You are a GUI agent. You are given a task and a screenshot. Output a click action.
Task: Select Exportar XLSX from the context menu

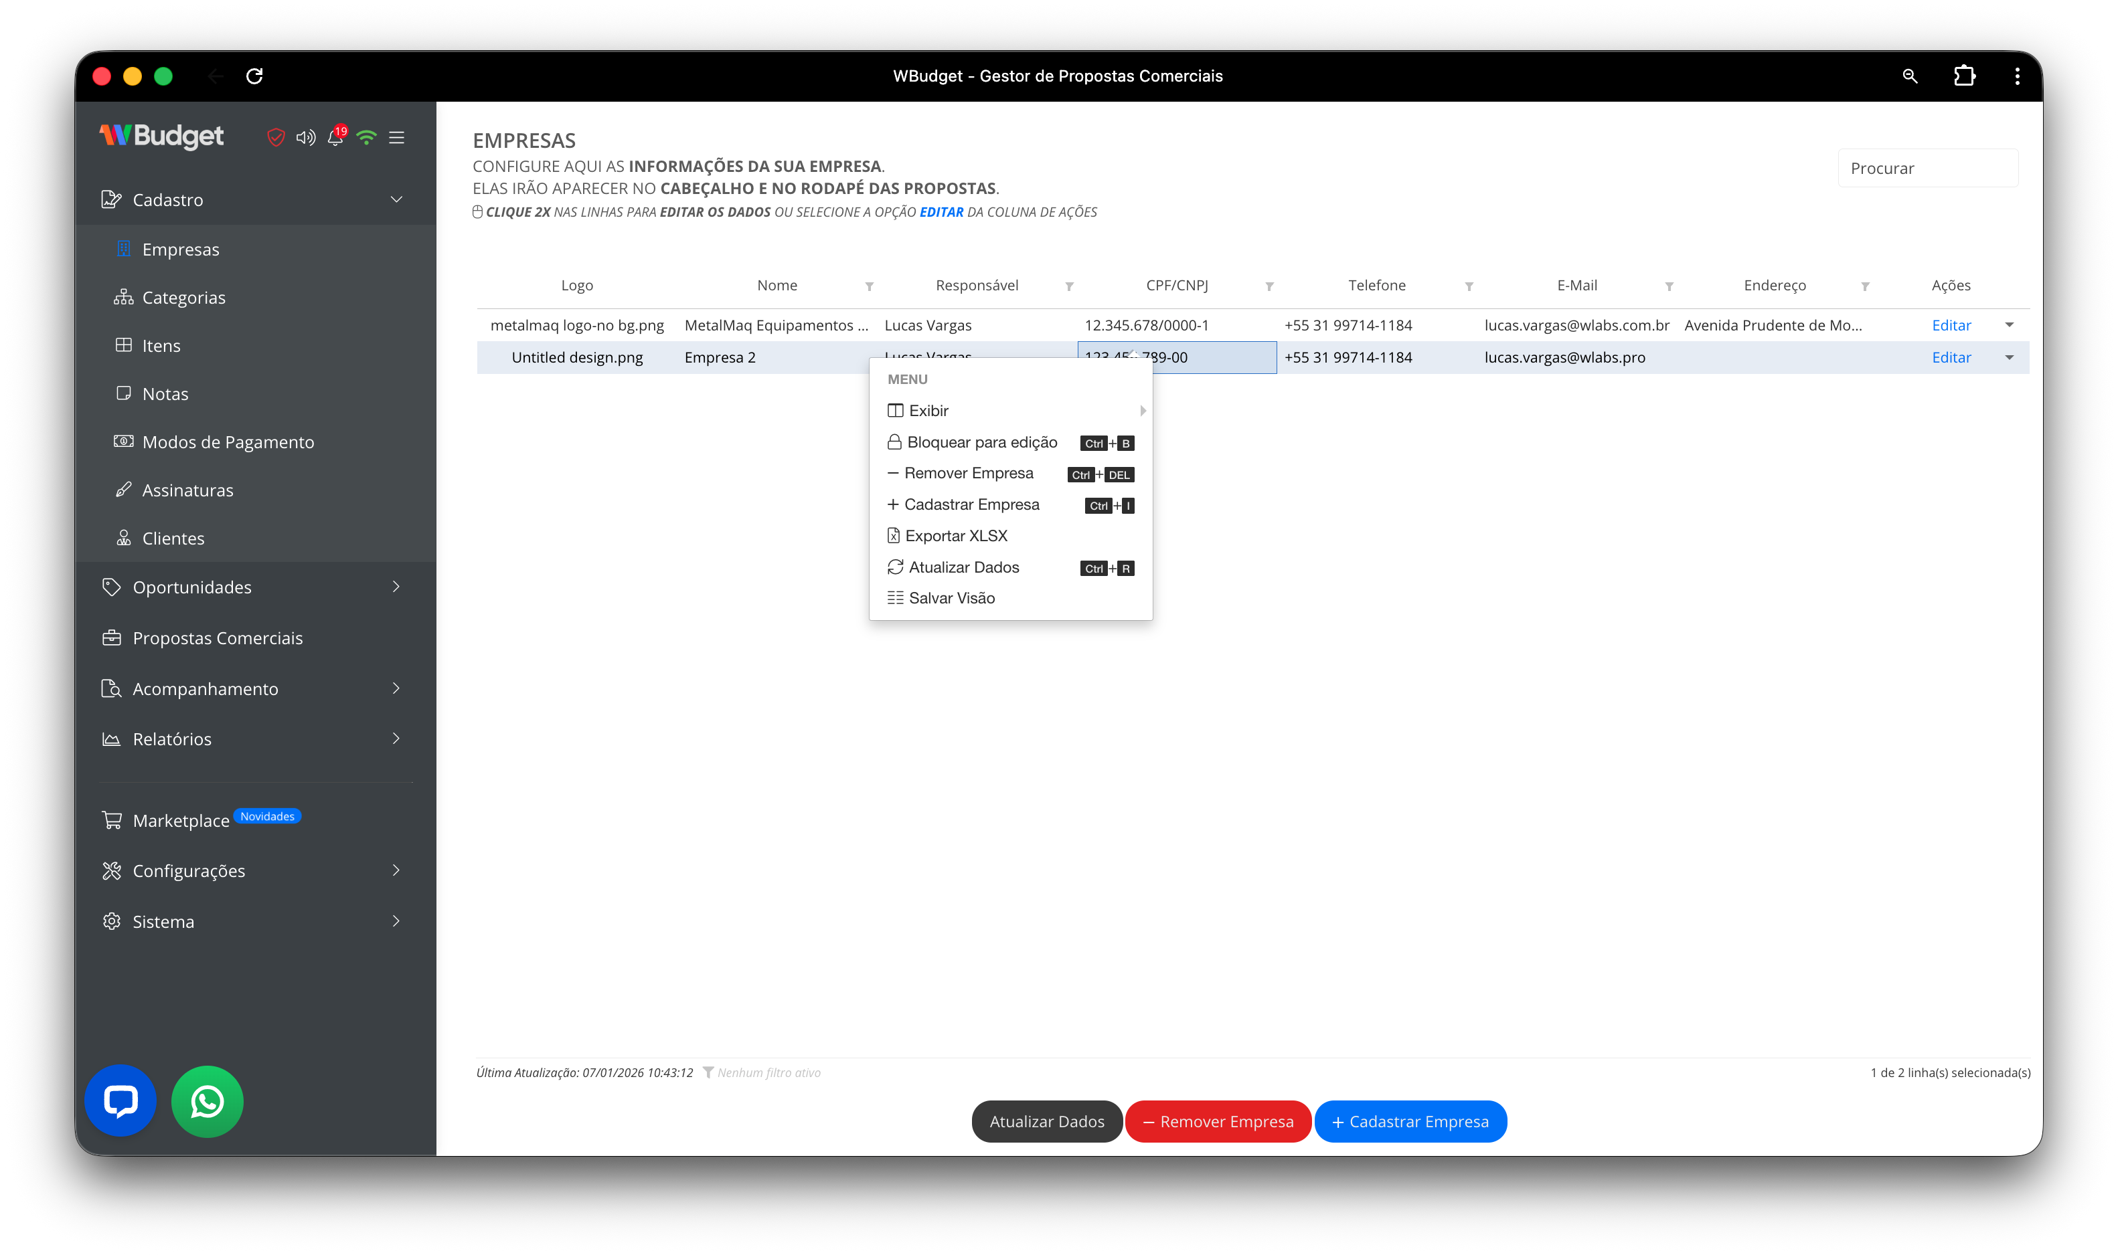coord(956,535)
